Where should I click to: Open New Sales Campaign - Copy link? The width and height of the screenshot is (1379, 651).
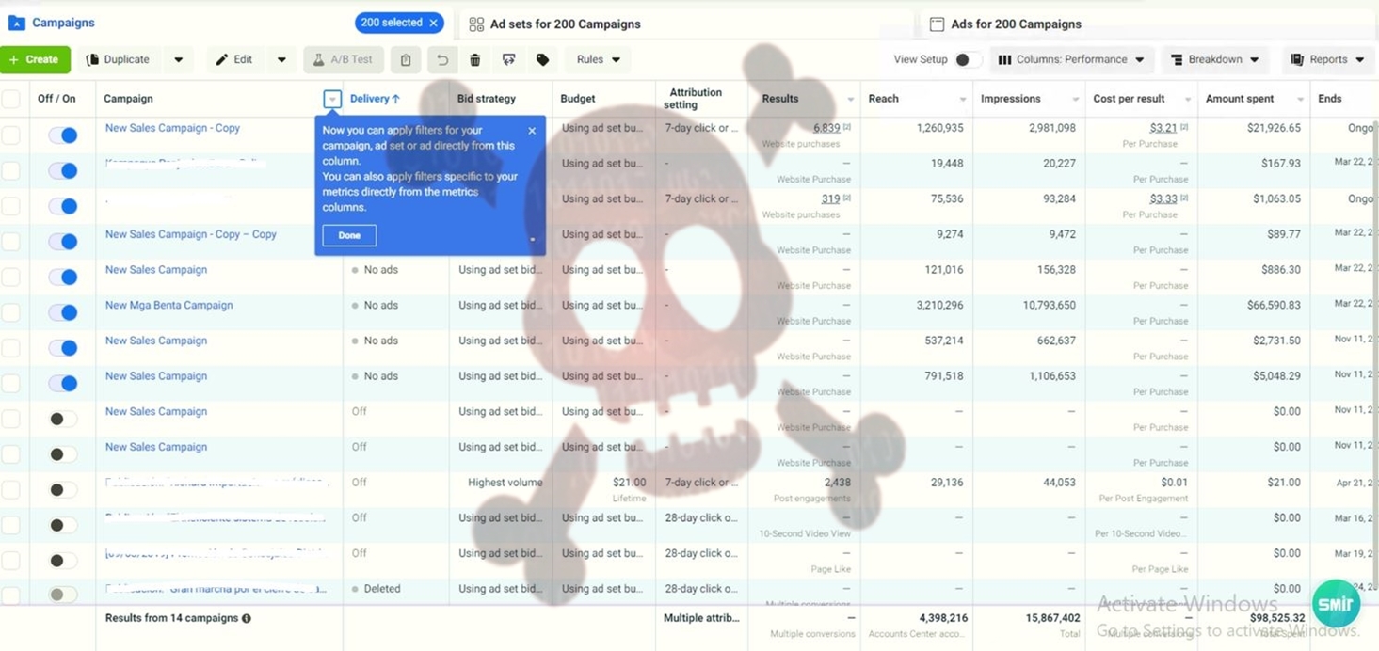coord(172,128)
